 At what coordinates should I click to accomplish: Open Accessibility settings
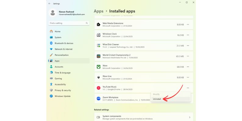tap(69, 84)
